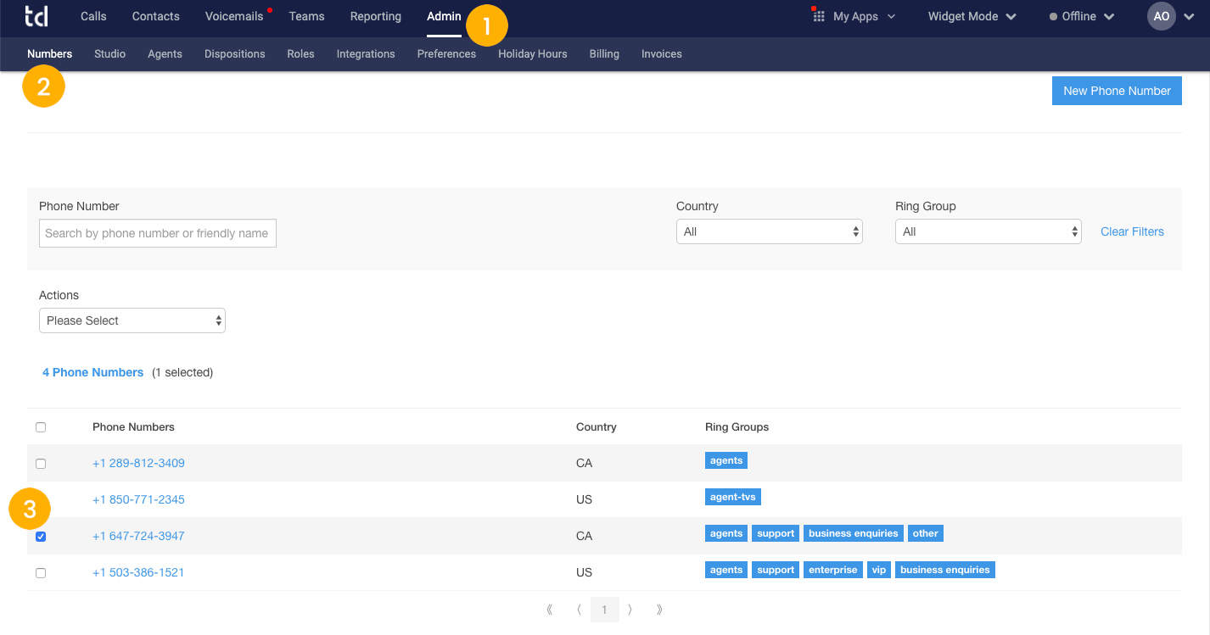The width and height of the screenshot is (1210, 635).
Task: Click support tag in +1 647-724-3947 row
Action: coord(776,533)
